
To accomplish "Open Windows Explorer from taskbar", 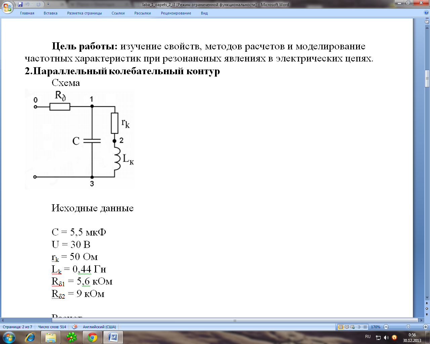I will (x=51, y=337).
